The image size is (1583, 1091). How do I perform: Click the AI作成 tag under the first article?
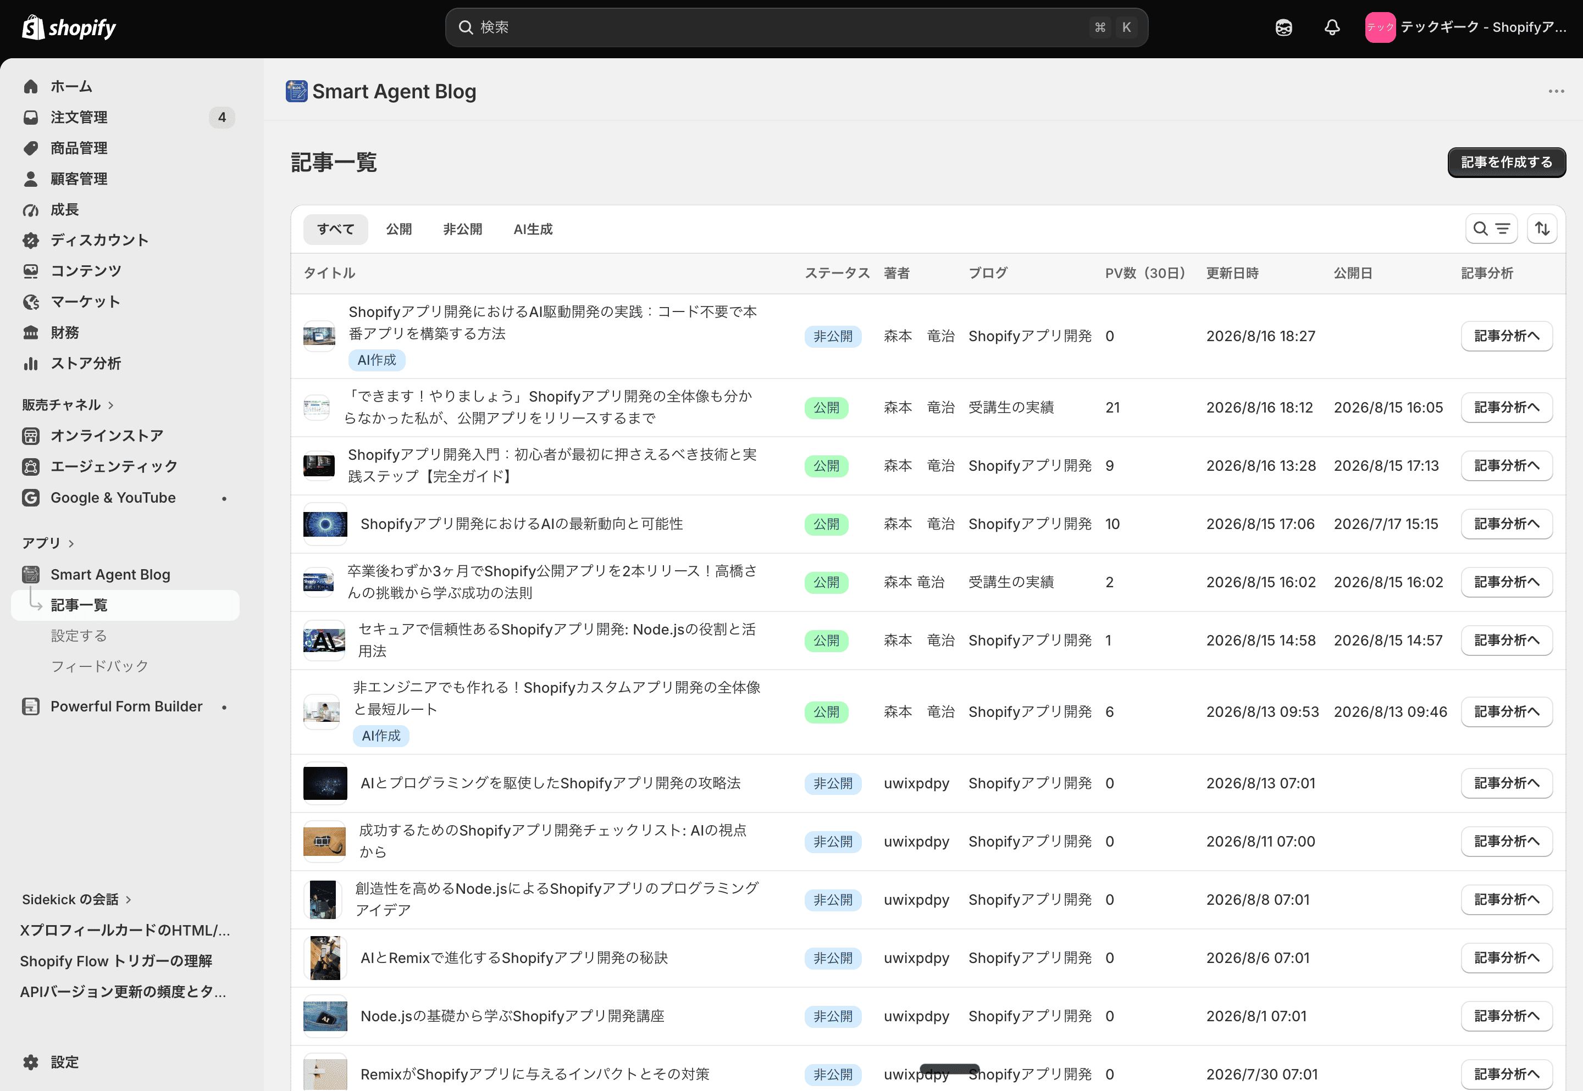point(376,360)
